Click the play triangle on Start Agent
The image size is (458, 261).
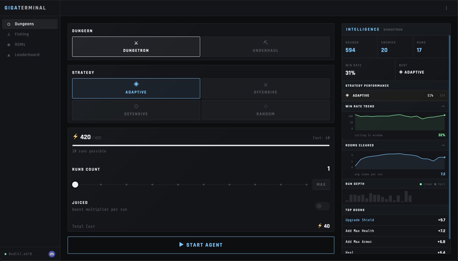pos(181,245)
